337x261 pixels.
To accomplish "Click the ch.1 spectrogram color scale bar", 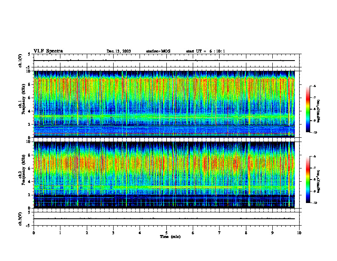I will [308, 109].
